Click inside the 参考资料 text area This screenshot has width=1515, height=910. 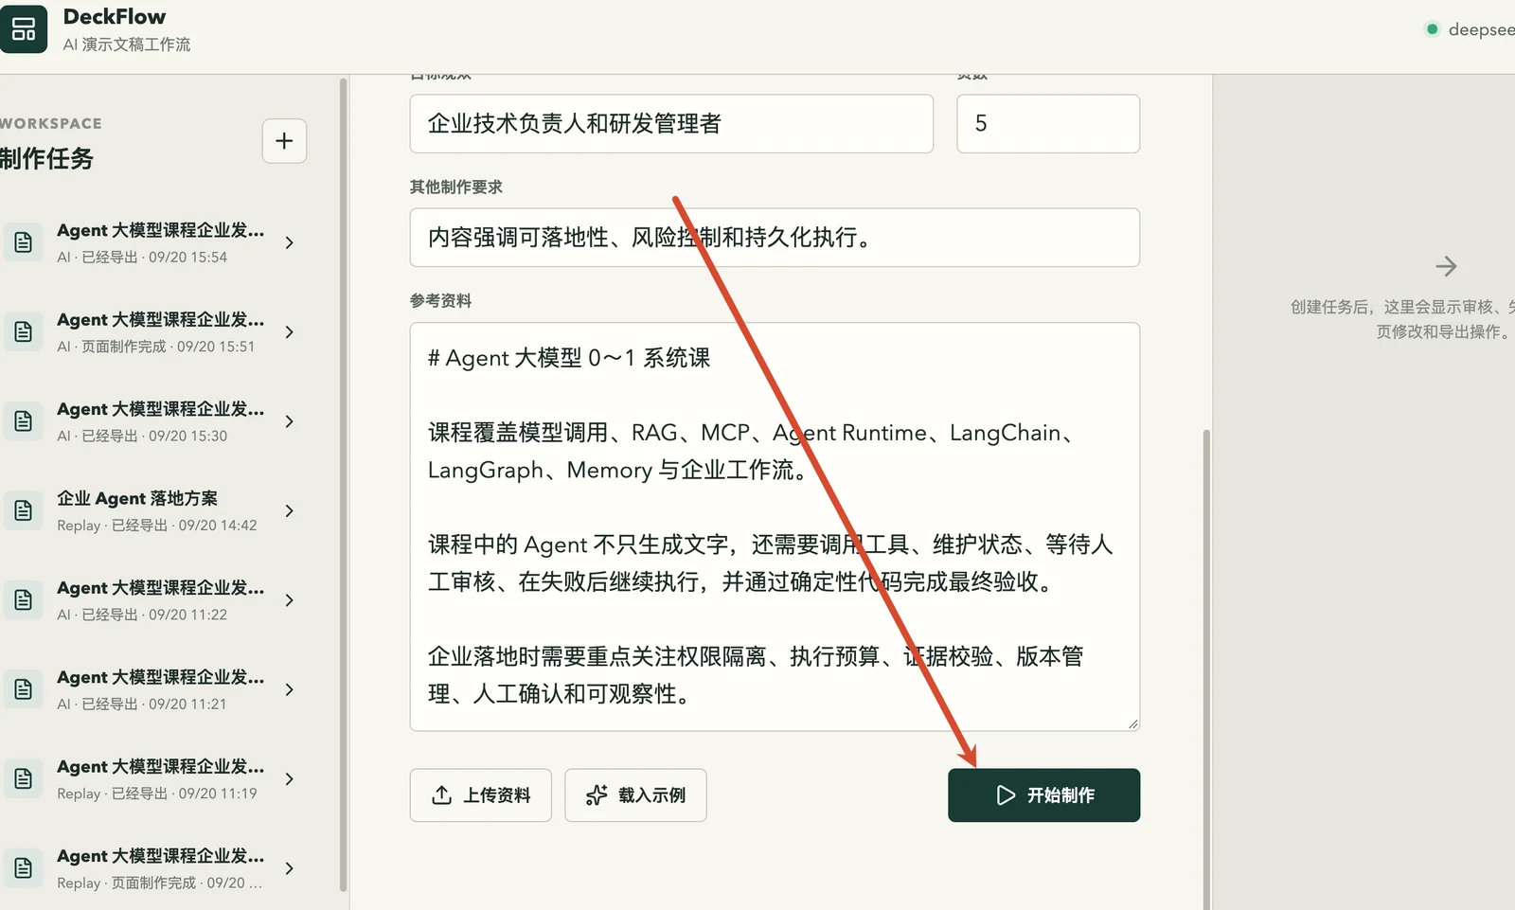tap(775, 526)
